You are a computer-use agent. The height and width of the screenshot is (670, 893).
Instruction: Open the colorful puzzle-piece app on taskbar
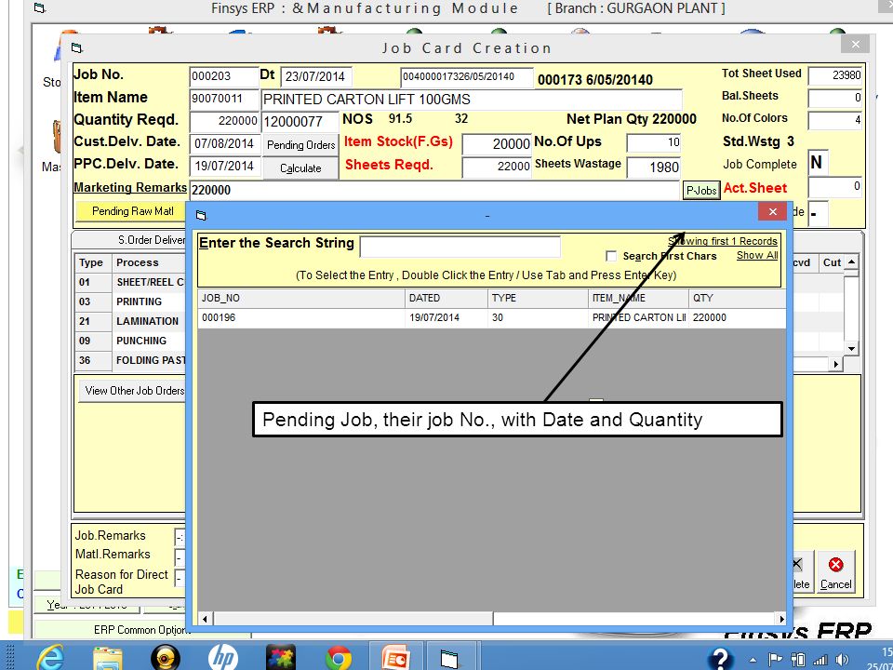(x=280, y=658)
